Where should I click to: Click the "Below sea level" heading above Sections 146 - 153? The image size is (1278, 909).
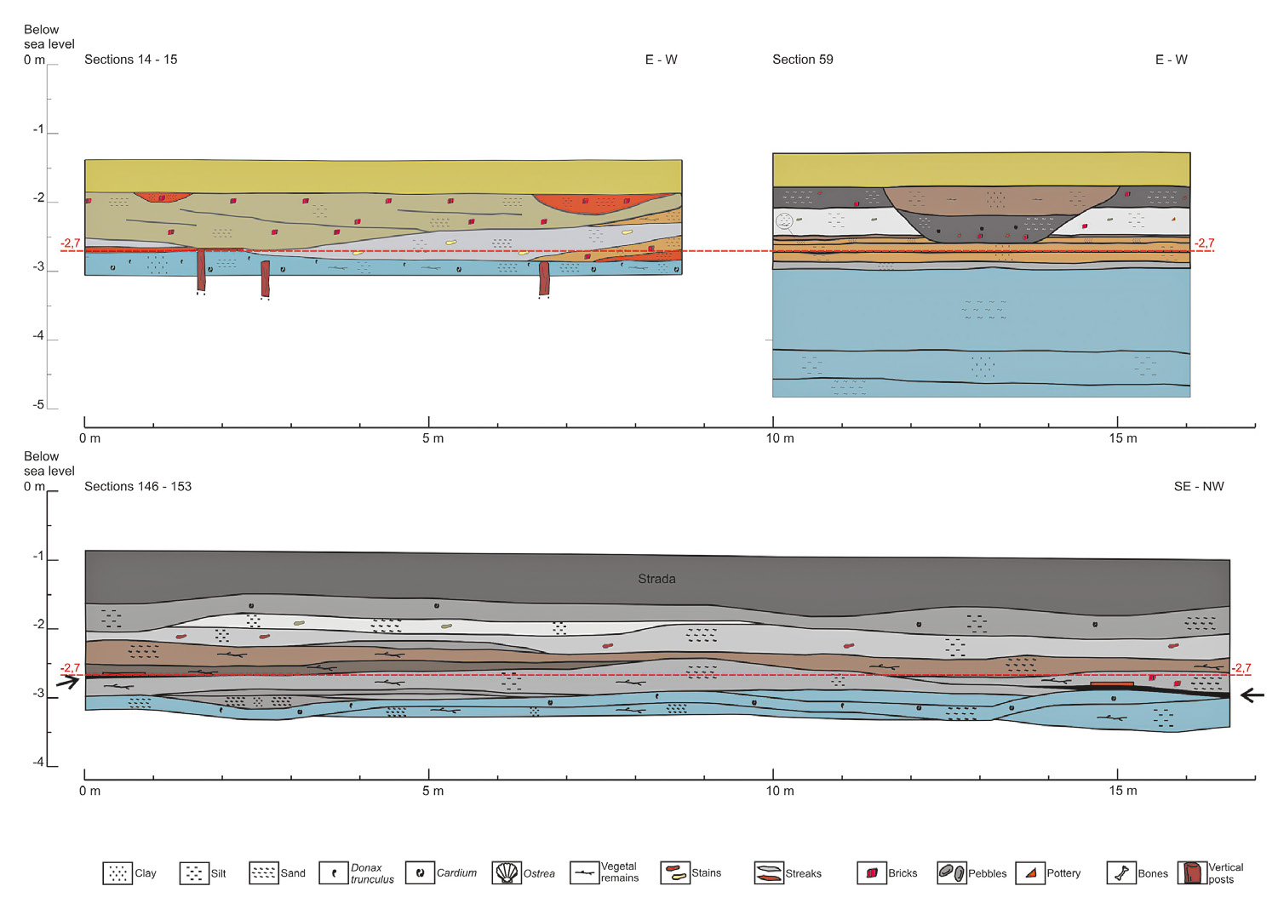click(x=49, y=464)
